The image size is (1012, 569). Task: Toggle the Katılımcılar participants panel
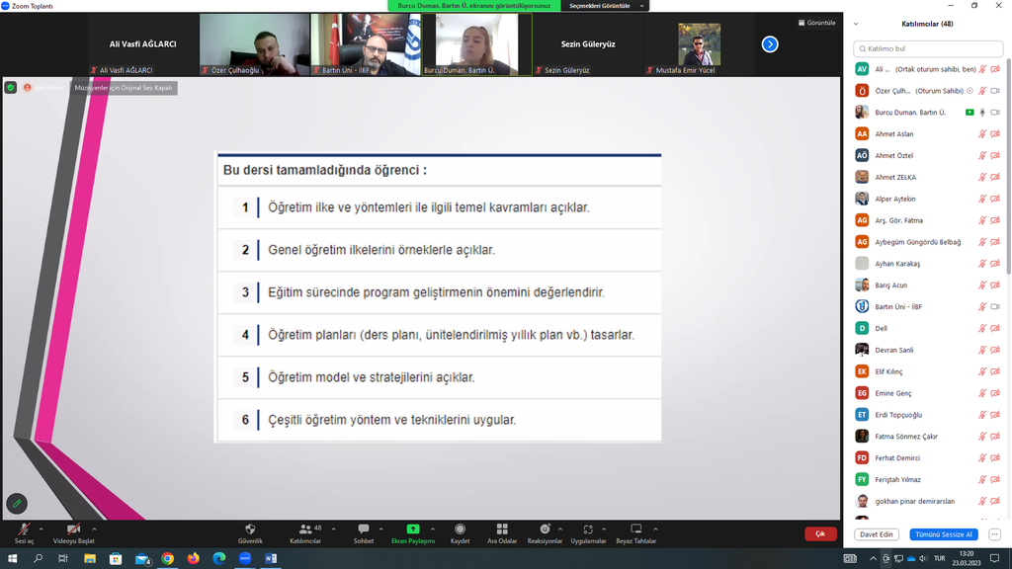click(x=304, y=529)
